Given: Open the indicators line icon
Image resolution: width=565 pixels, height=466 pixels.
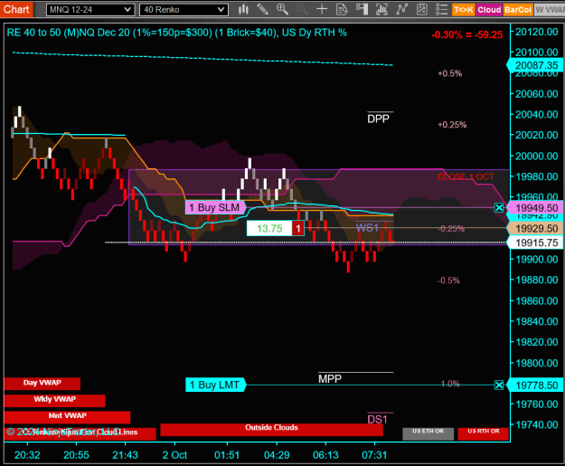Looking at the screenshot, I should coord(401,9).
